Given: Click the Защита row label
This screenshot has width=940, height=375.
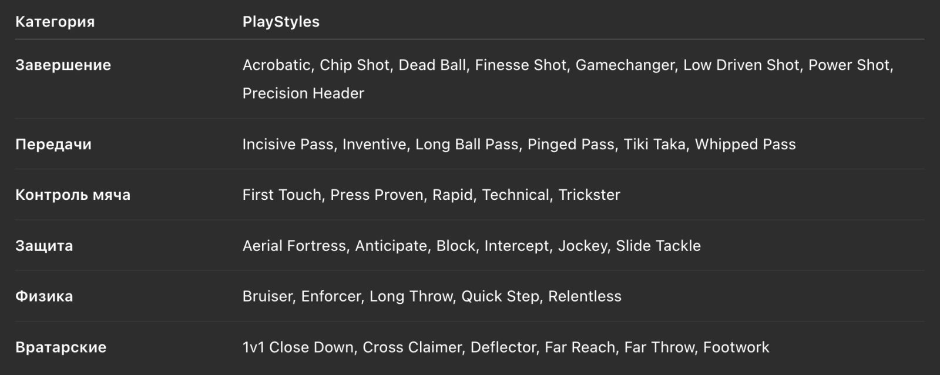Looking at the screenshot, I should (44, 246).
